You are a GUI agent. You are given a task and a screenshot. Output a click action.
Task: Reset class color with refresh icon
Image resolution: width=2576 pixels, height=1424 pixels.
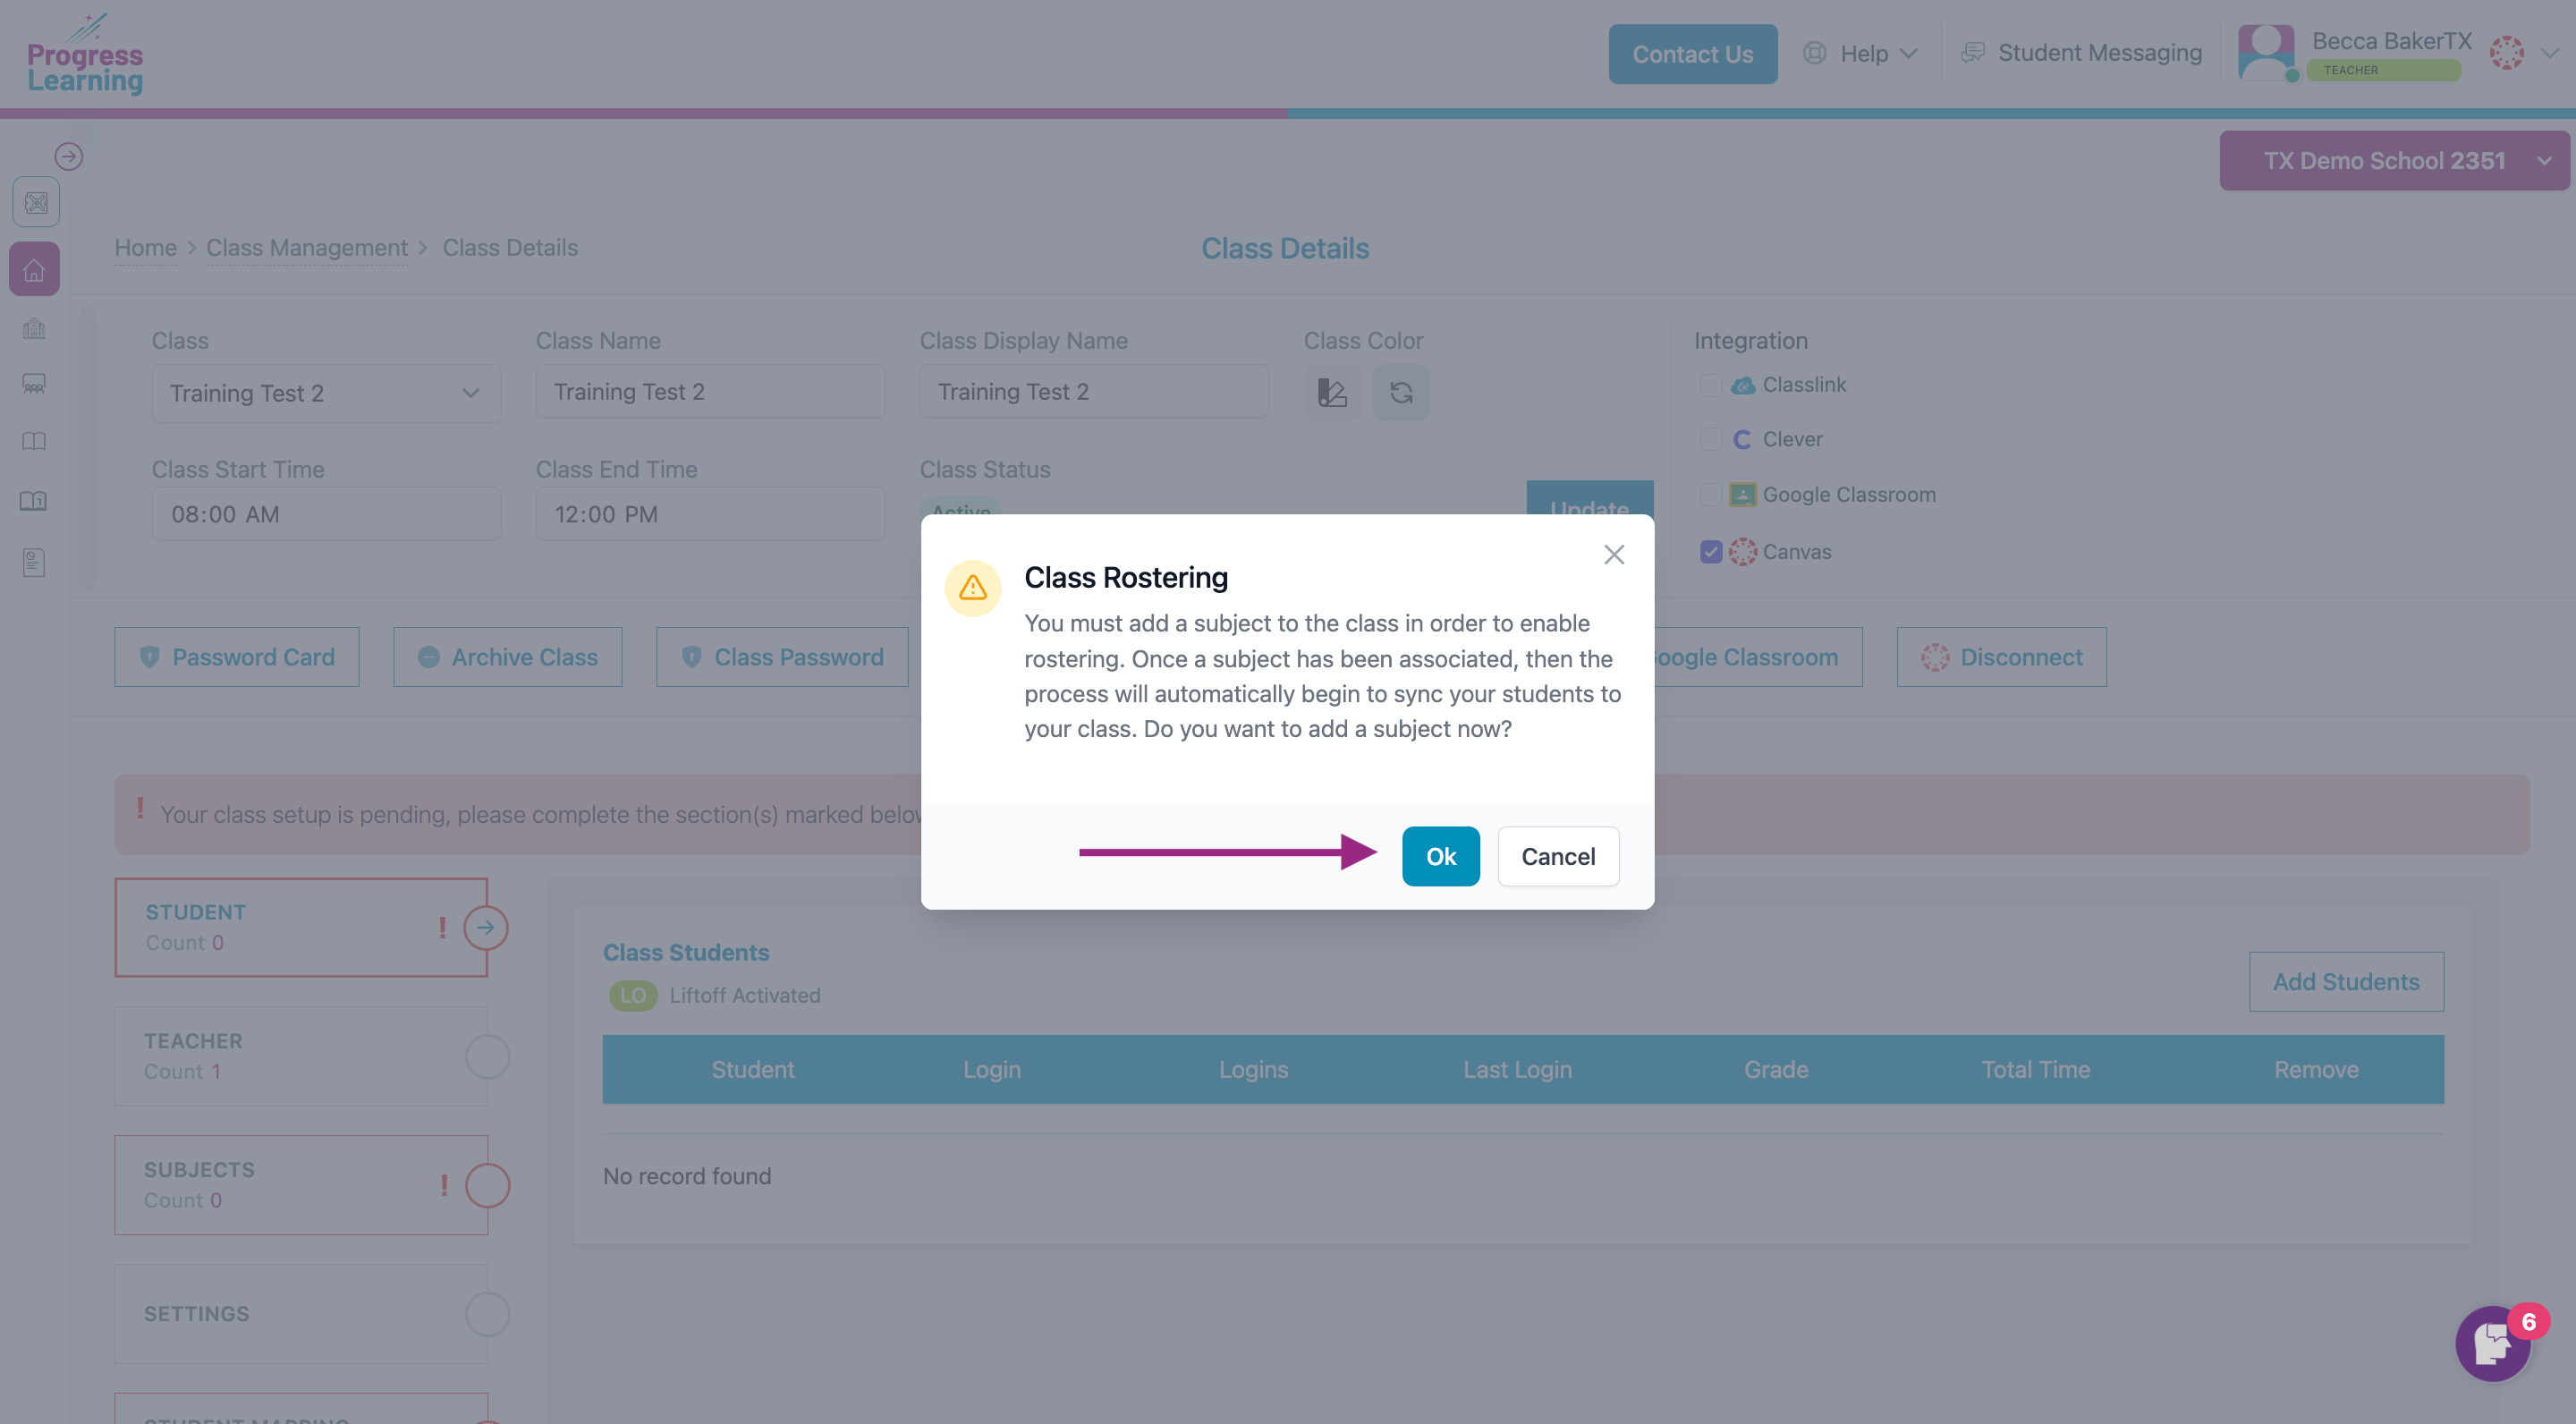pos(1401,392)
